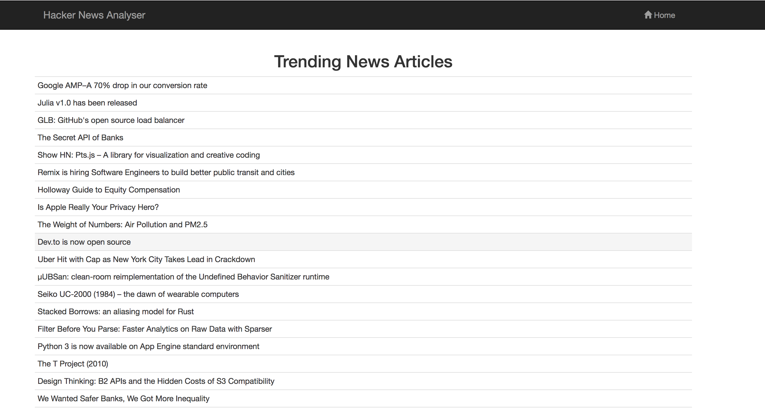Open We Wanted Safer Banks article

(x=363, y=399)
